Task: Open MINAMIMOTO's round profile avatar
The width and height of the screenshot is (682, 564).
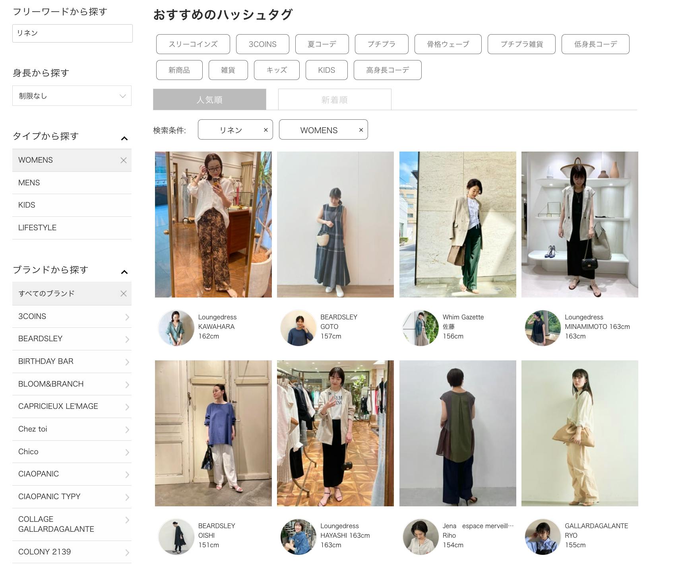Action: coord(543,328)
